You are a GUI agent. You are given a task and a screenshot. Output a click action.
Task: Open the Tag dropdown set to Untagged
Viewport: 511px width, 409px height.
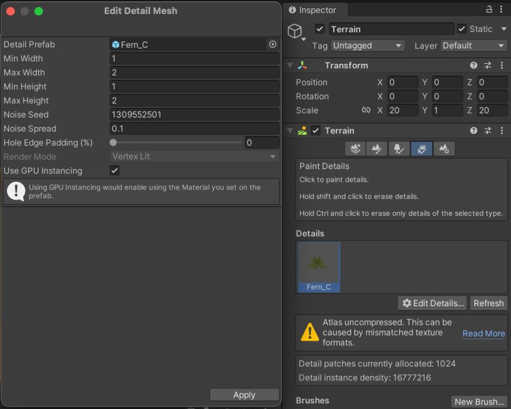tap(367, 45)
